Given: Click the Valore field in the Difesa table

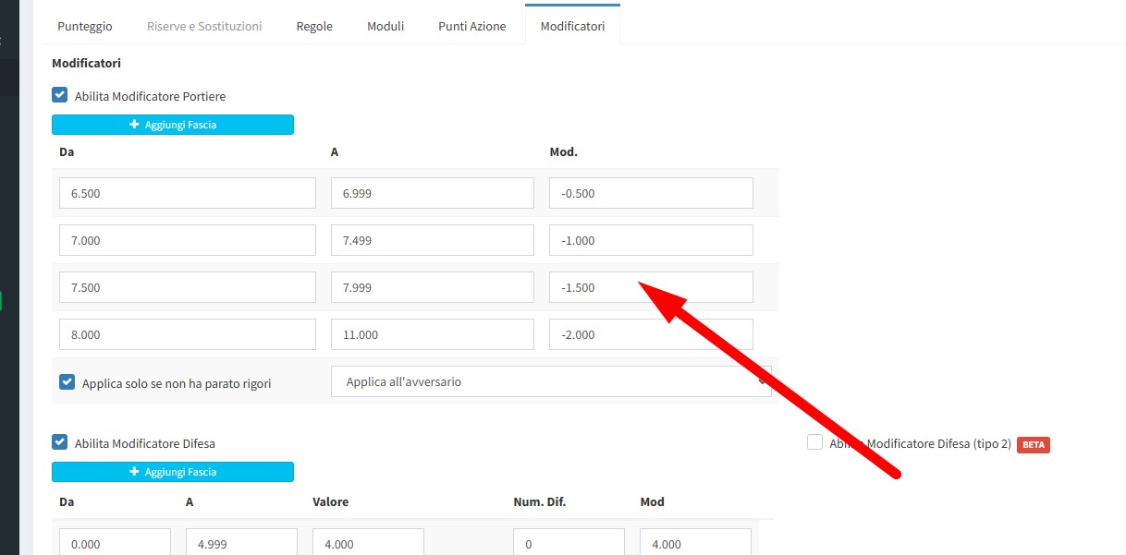Looking at the screenshot, I should tap(368, 544).
